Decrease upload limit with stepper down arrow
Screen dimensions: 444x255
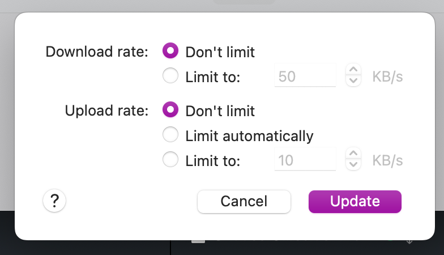[x=353, y=165]
